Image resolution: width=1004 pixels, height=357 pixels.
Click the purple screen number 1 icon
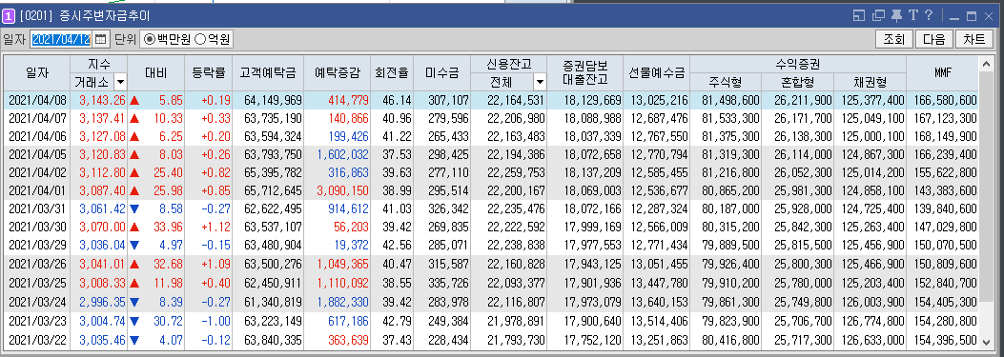coord(9,15)
